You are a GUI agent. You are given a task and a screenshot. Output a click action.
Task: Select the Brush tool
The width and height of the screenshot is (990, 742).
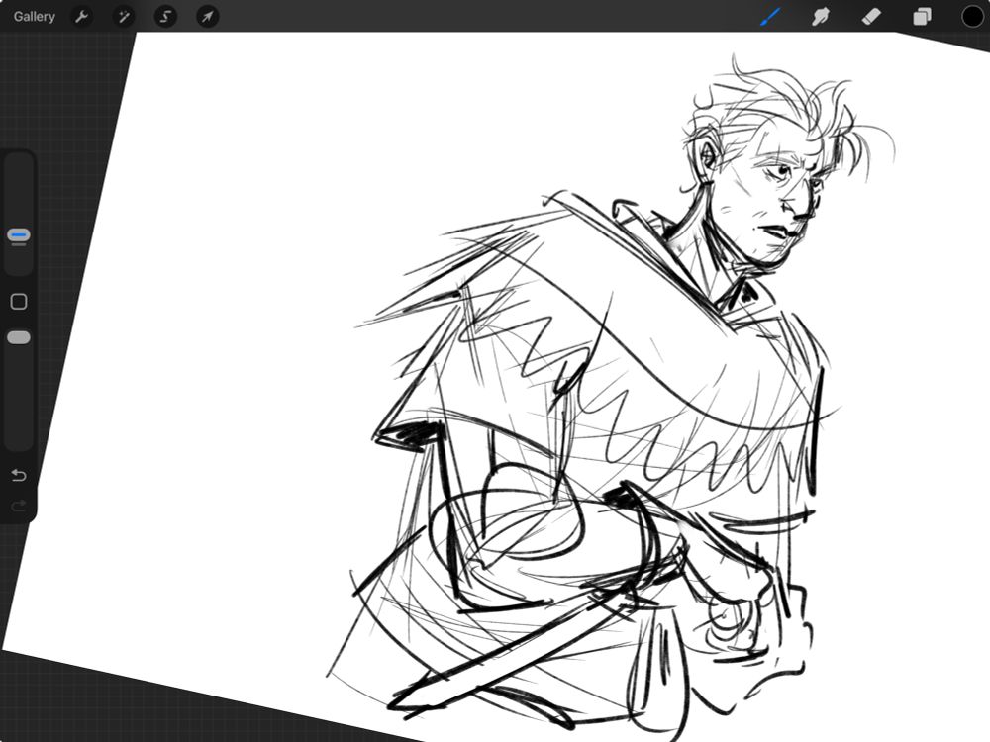pyautogui.click(x=770, y=17)
